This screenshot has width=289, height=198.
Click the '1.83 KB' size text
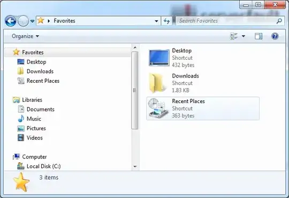(180, 90)
